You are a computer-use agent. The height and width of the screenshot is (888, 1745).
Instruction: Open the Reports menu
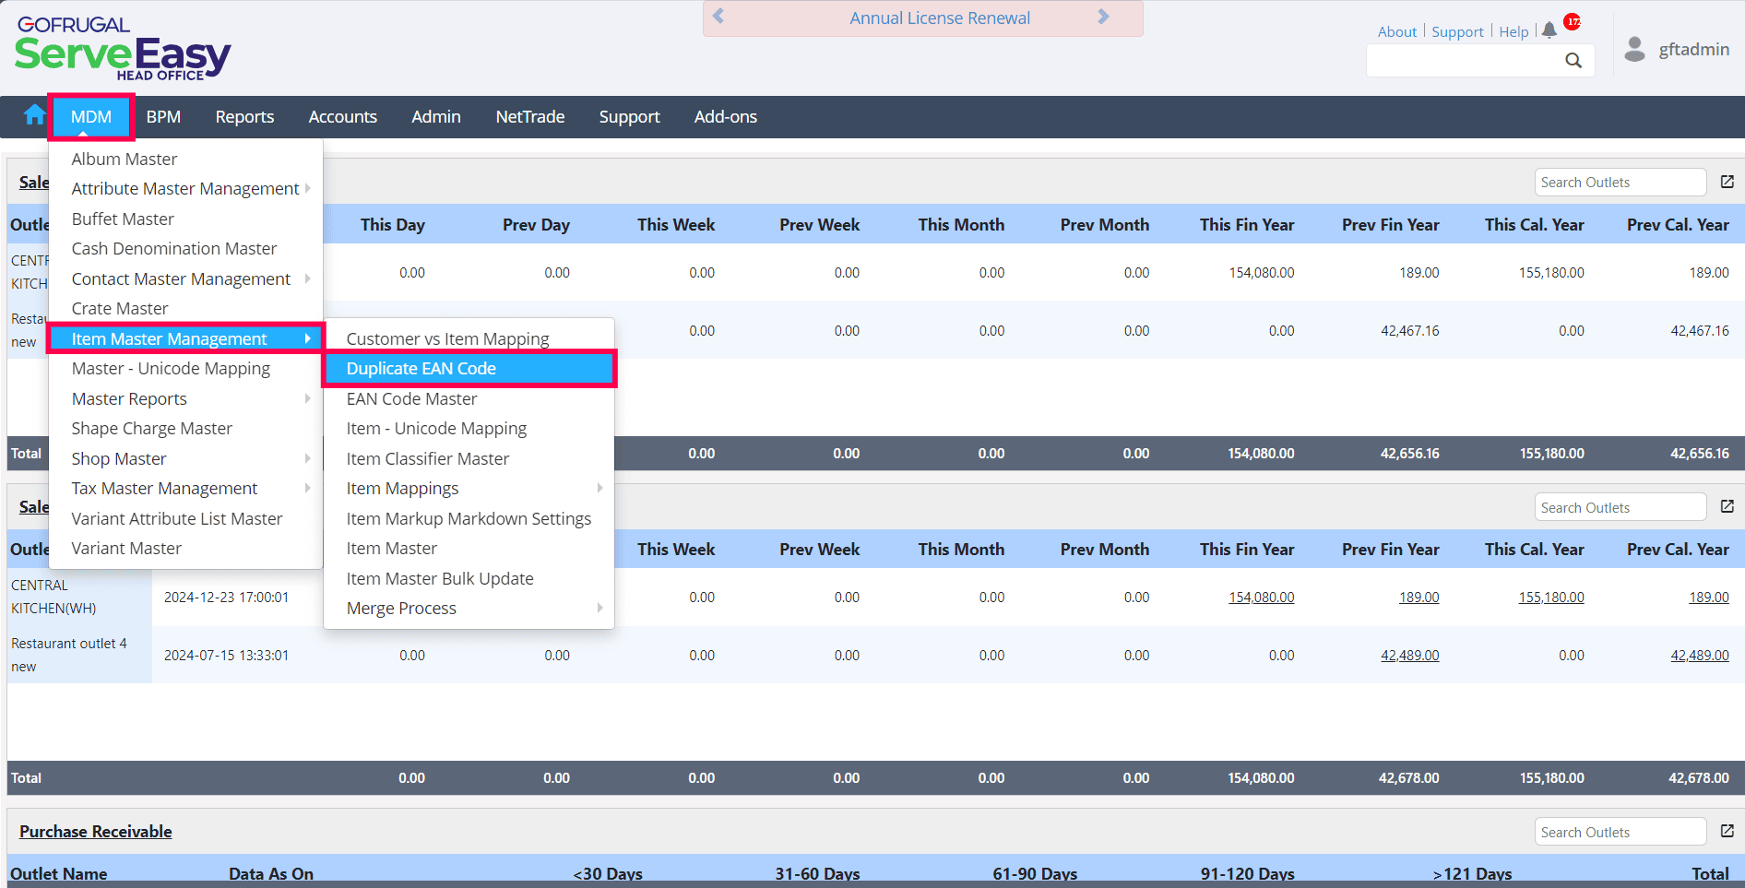coord(244,117)
